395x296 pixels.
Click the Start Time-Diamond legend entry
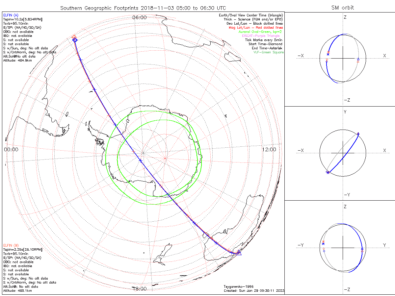tap(265, 44)
